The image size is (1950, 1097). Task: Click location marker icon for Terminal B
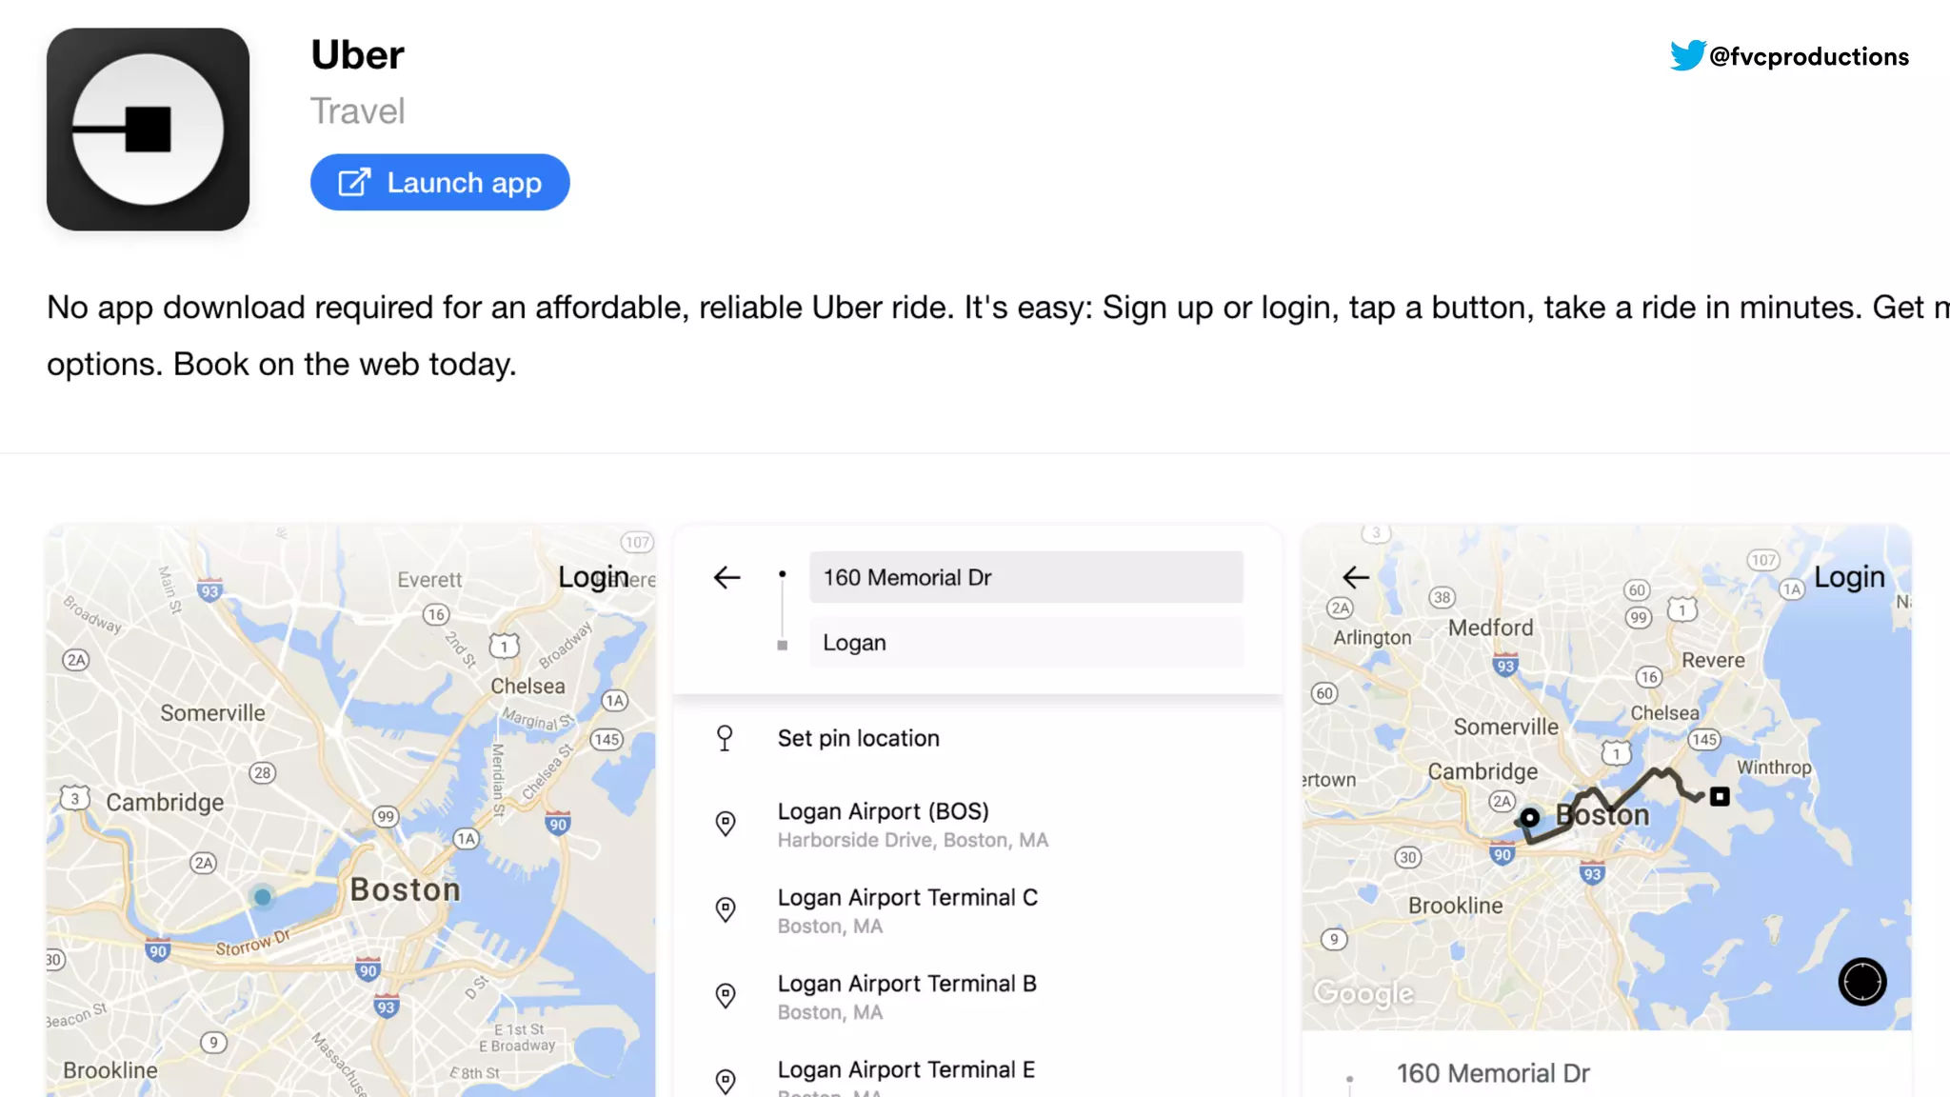(x=726, y=996)
